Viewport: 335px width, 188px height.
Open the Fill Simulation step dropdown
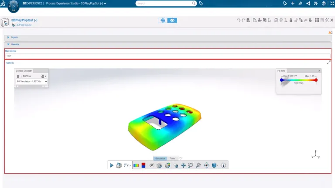31,81
